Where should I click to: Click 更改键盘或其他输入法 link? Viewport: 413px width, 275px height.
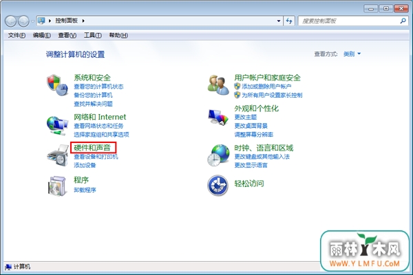[x=262, y=157]
